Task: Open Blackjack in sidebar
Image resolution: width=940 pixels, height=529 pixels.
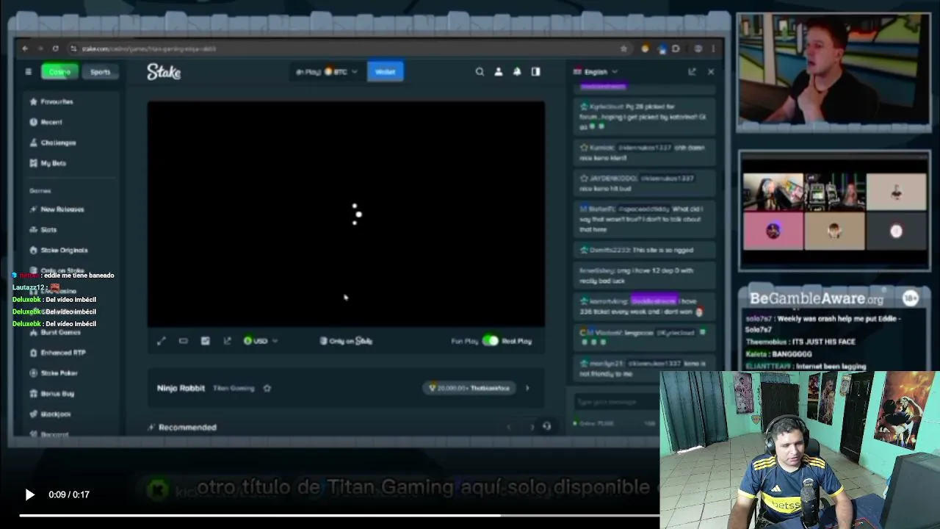Action: click(x=50, y=414)
